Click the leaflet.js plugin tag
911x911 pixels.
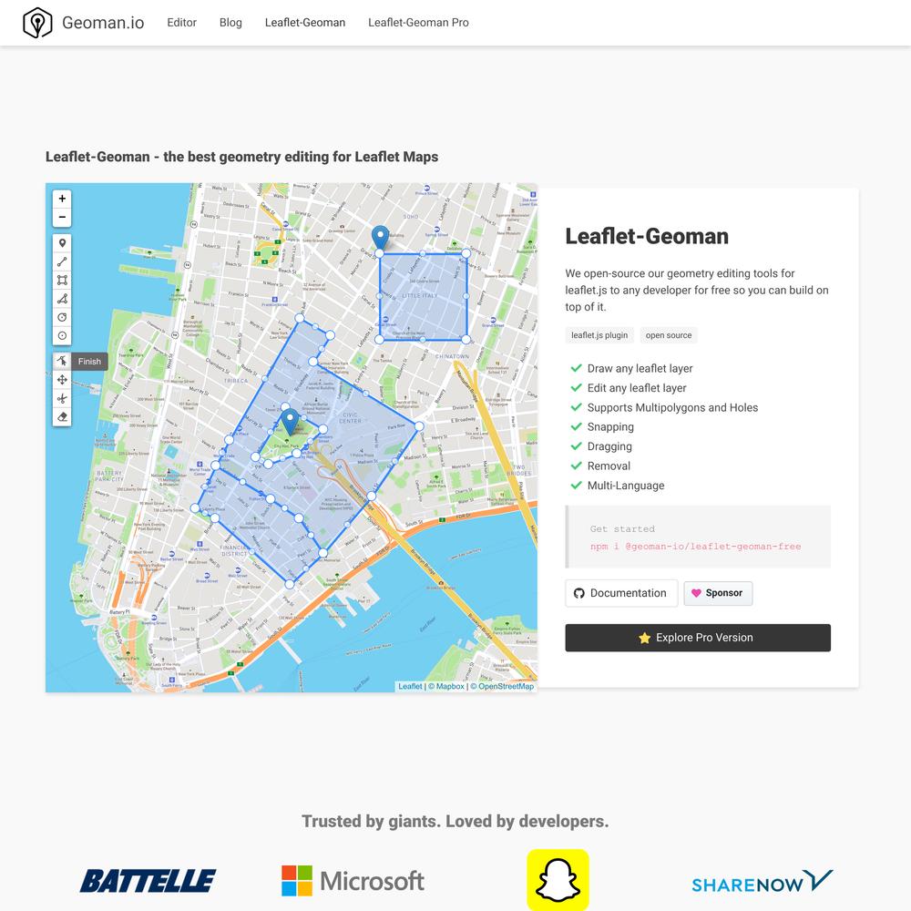pyautogui.click(x=599, y=335)
